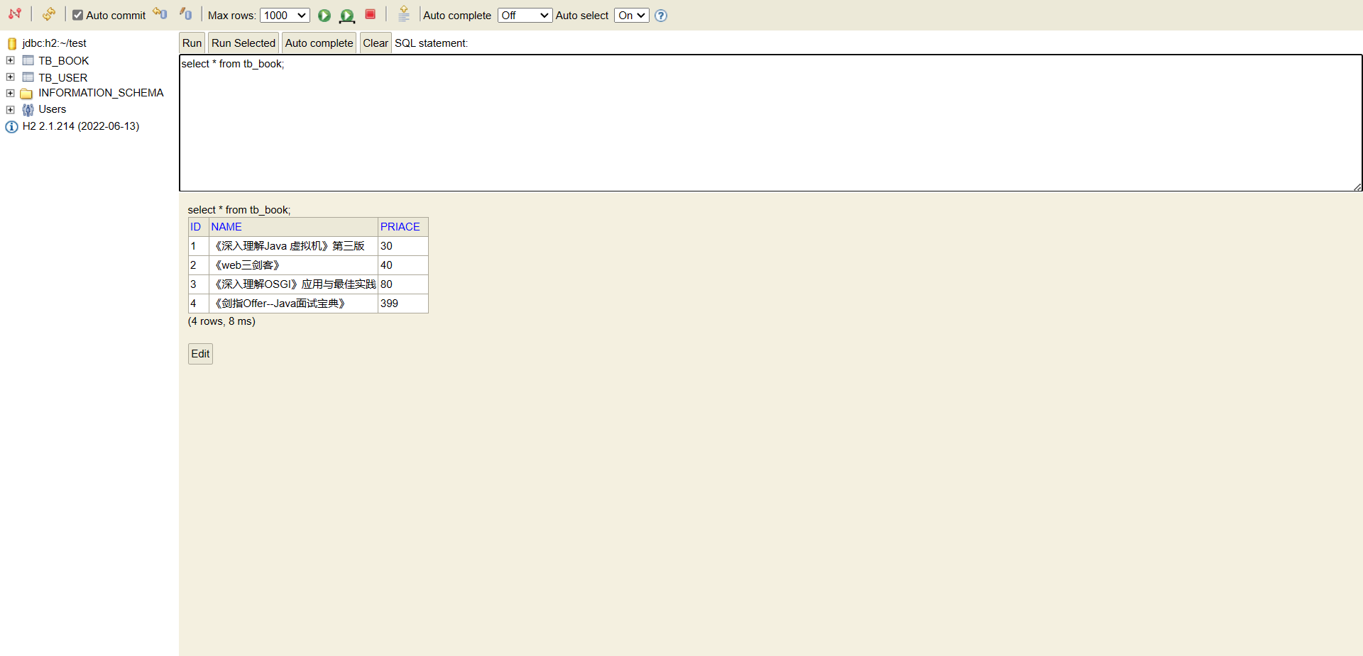Click the Commit icon
The height and width of the screenshot is (656, 1363).
pos(185,13)
